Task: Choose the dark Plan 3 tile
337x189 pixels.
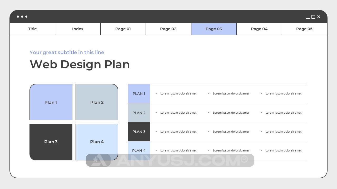Action: pos(51,142)
